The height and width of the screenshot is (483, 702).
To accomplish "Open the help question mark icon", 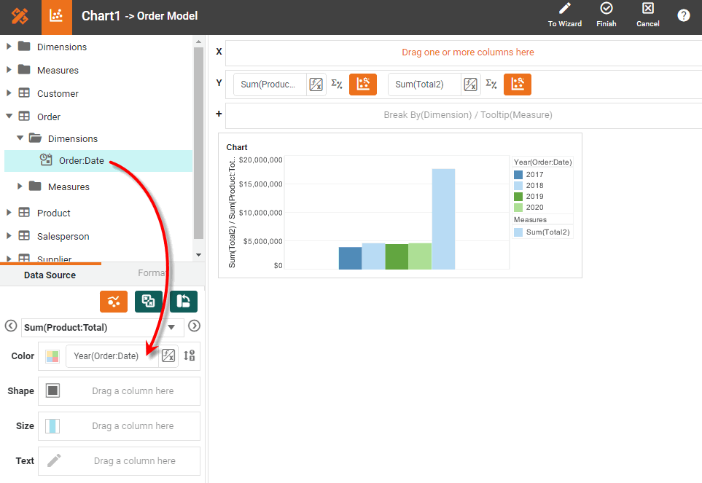I will (x=683, y=15).
